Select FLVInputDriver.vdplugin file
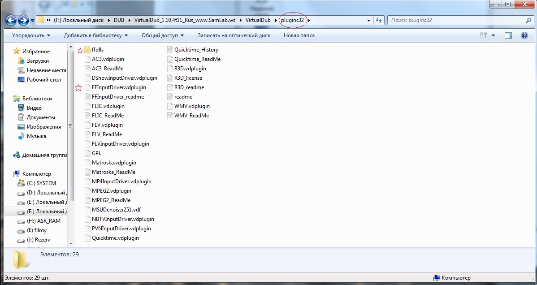The height and width of the screenshot is (285, 537). pyautogui.click(x=120, y=144)
